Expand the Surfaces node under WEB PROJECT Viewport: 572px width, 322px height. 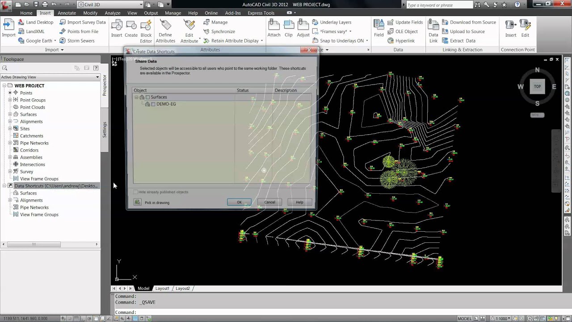click(x=10, y=114)
